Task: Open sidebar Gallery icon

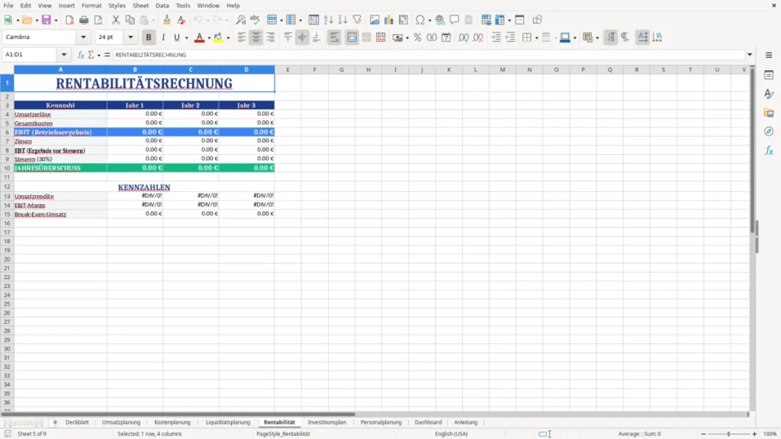Action: point(769,113)
